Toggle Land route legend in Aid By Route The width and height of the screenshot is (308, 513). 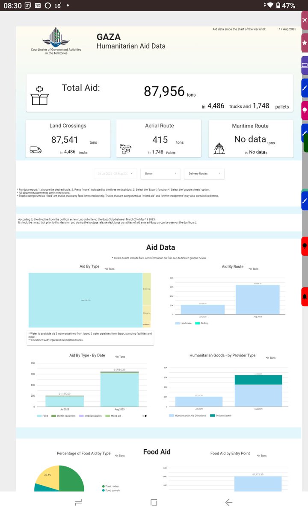coord(184,323)
